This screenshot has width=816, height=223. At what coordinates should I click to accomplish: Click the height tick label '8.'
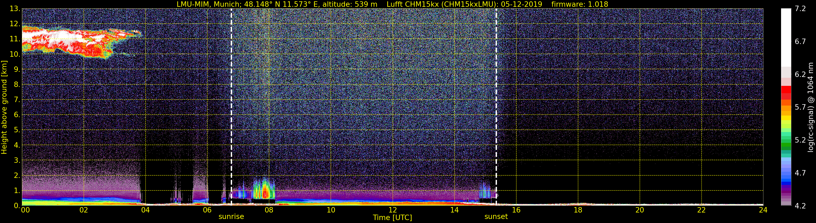[x=17, y=84]
